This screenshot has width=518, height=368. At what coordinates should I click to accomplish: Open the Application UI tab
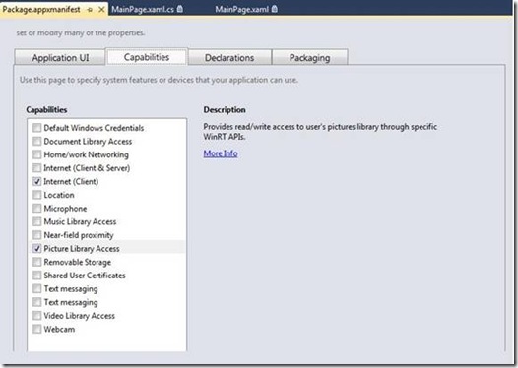pos(60,58)
